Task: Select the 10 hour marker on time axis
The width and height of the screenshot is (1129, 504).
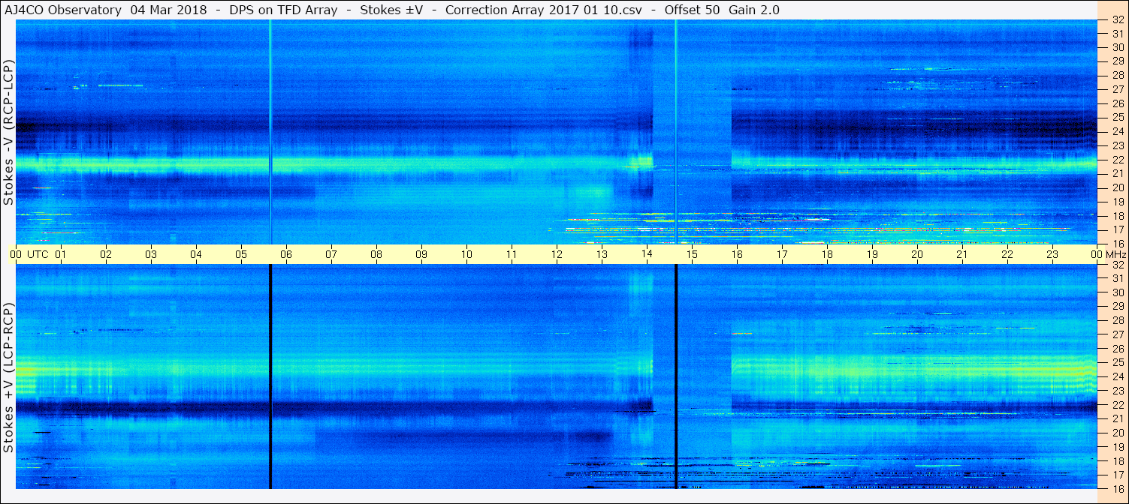Action: point(466,254)
